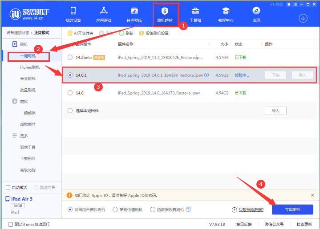Click the 大小 column header
The width and height of the screenshot is (320, 229).
click(x=224, y=44)
